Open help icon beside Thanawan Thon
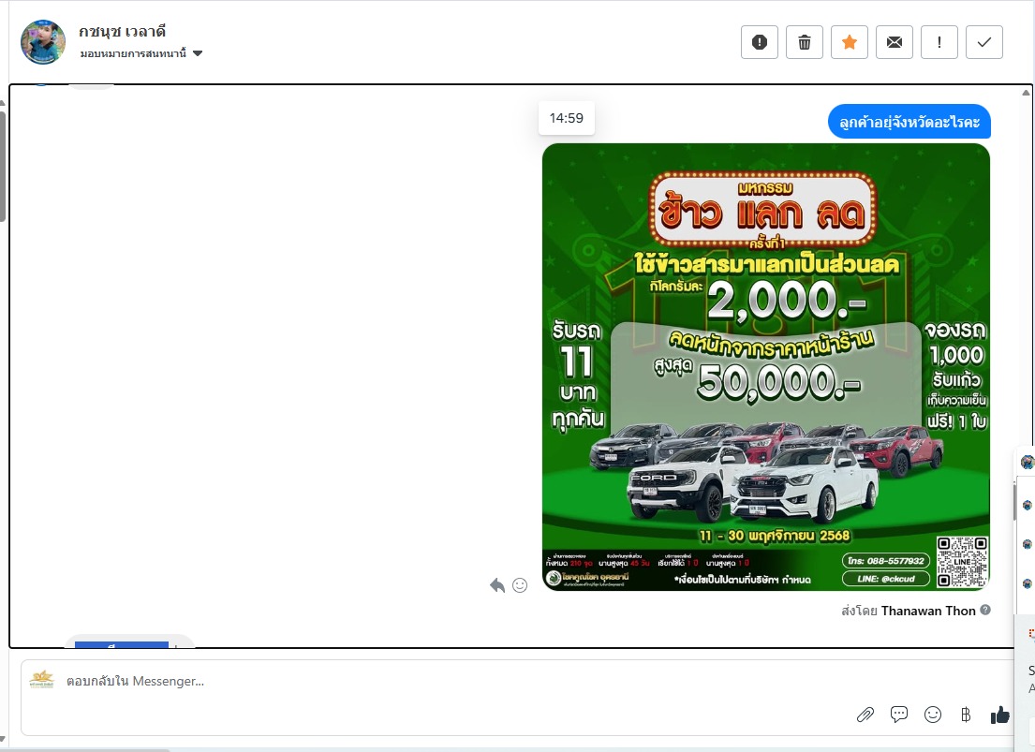The height and width of the screenshot is (752, 1035). click(x=984, y=611)
